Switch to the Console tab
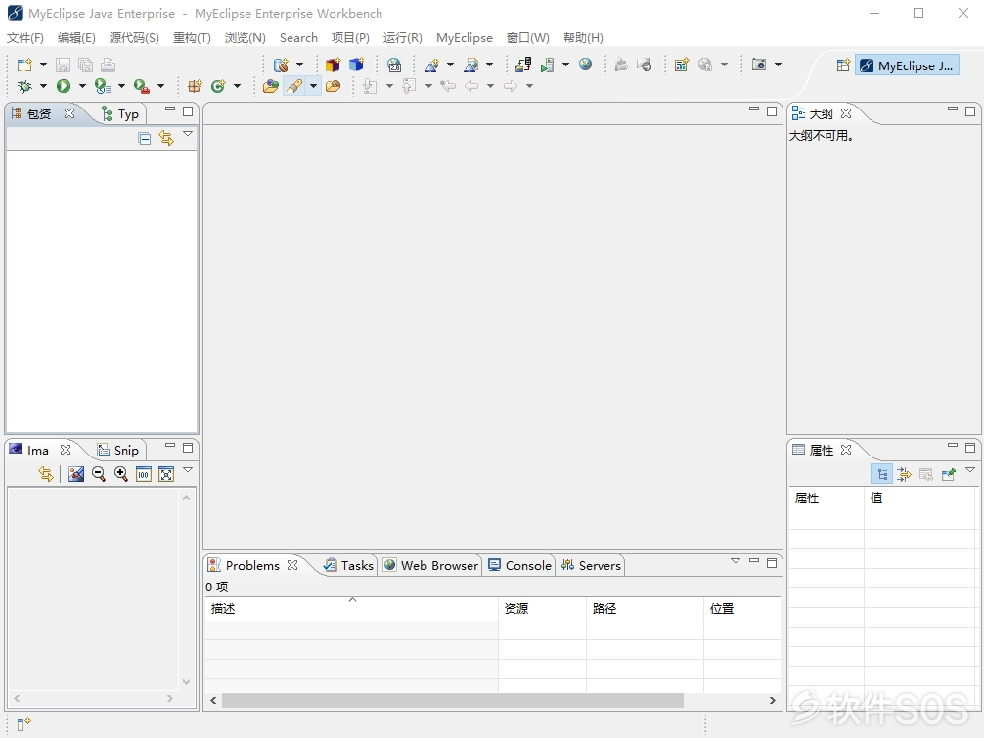Viewport: 984px width, 738px height. point(520,566)
